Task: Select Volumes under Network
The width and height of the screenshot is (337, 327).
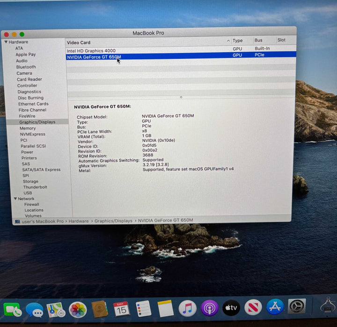Action: pos(33,215)
